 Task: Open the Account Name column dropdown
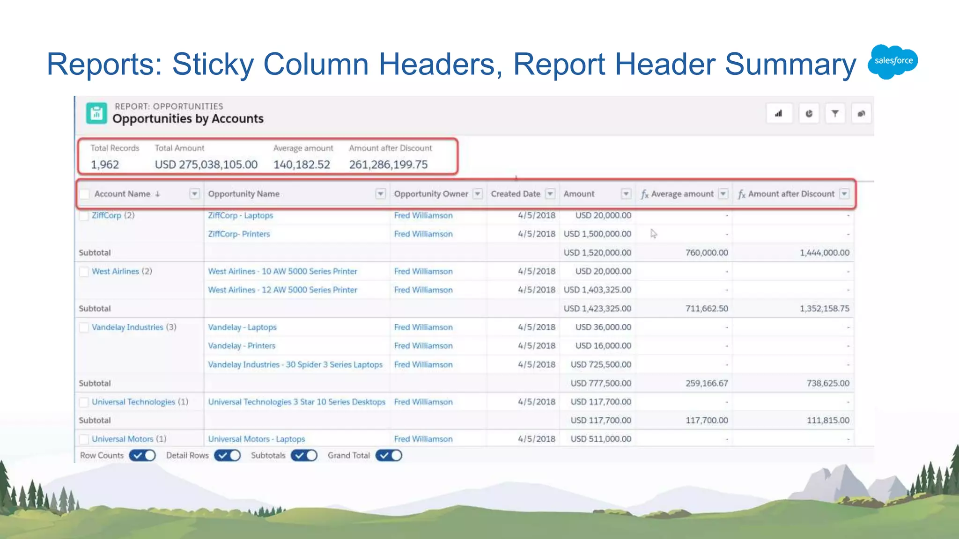(x=194, y=194)
